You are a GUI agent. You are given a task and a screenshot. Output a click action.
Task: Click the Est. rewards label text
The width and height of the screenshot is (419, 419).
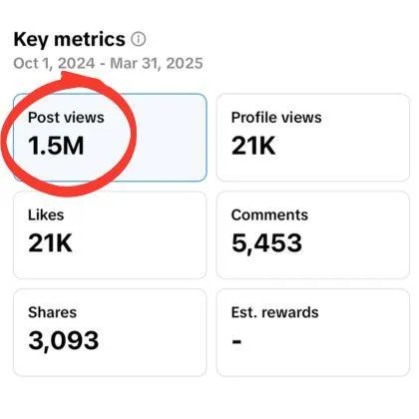(275, 312)
